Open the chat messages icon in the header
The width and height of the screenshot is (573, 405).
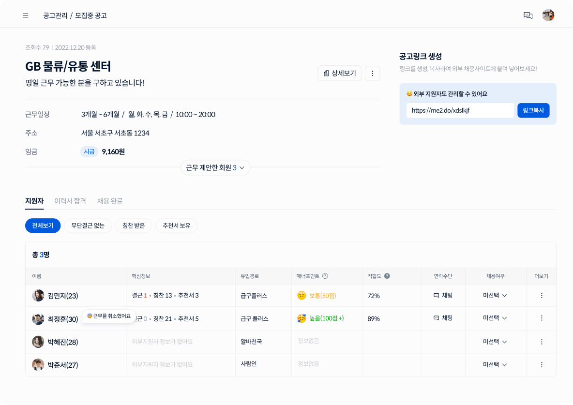(528, 15)
